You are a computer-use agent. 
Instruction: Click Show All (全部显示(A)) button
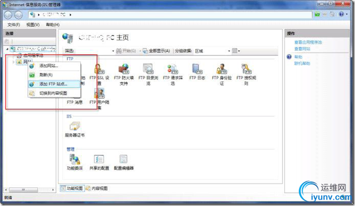coord(156,51)
